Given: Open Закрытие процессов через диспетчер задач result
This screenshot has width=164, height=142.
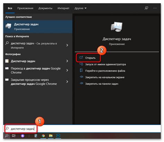Looking at the screenshot, I should 34,82.
